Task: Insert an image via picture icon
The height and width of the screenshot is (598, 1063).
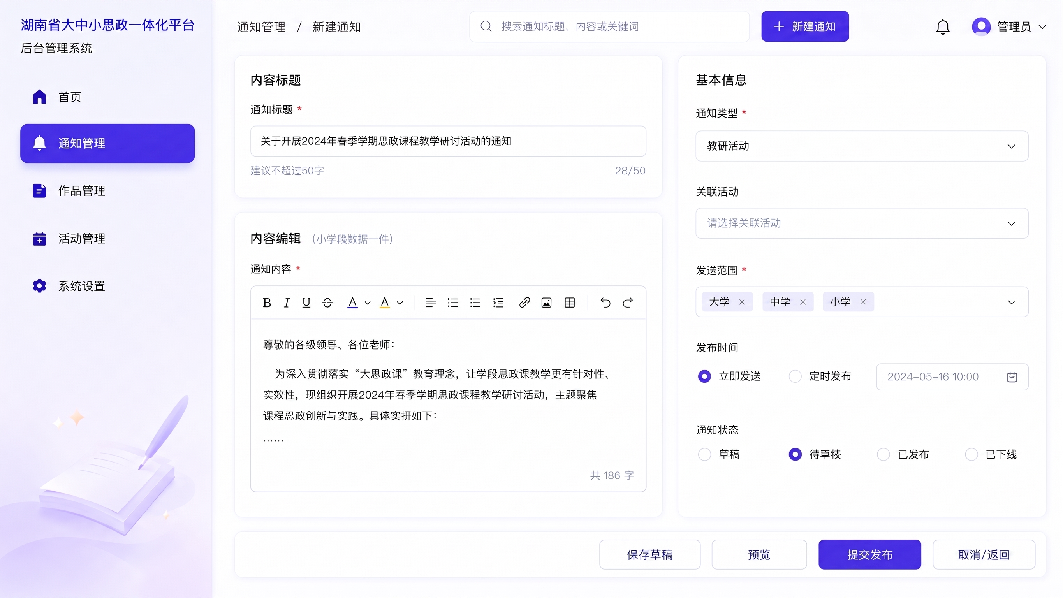Action: pos(546,303)
